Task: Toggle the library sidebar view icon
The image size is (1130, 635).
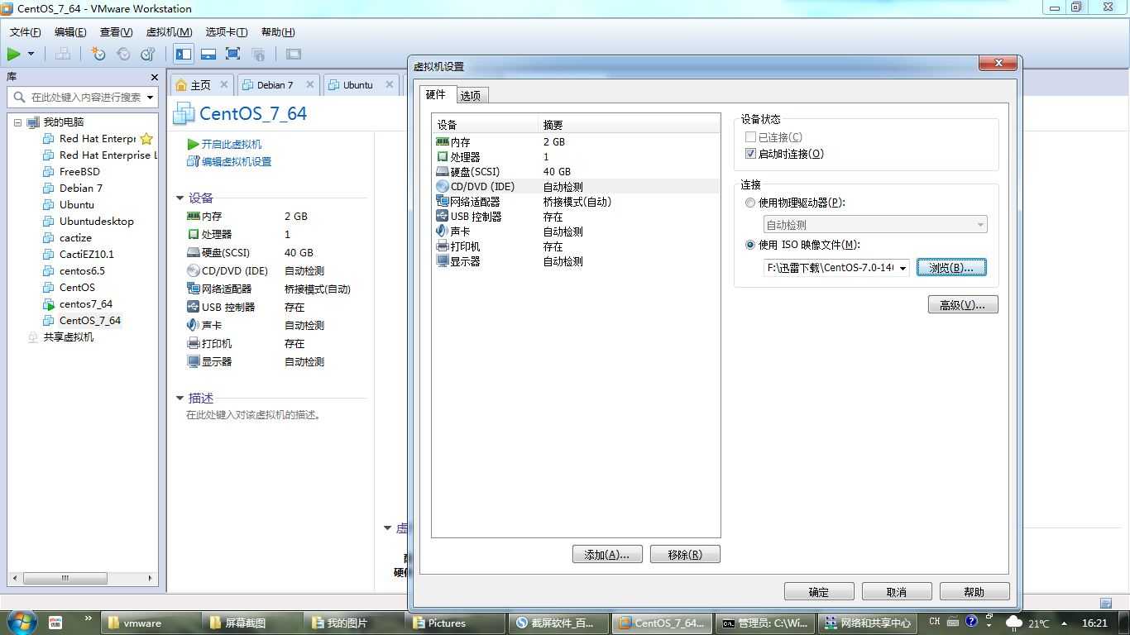Action: pos(184,54)
